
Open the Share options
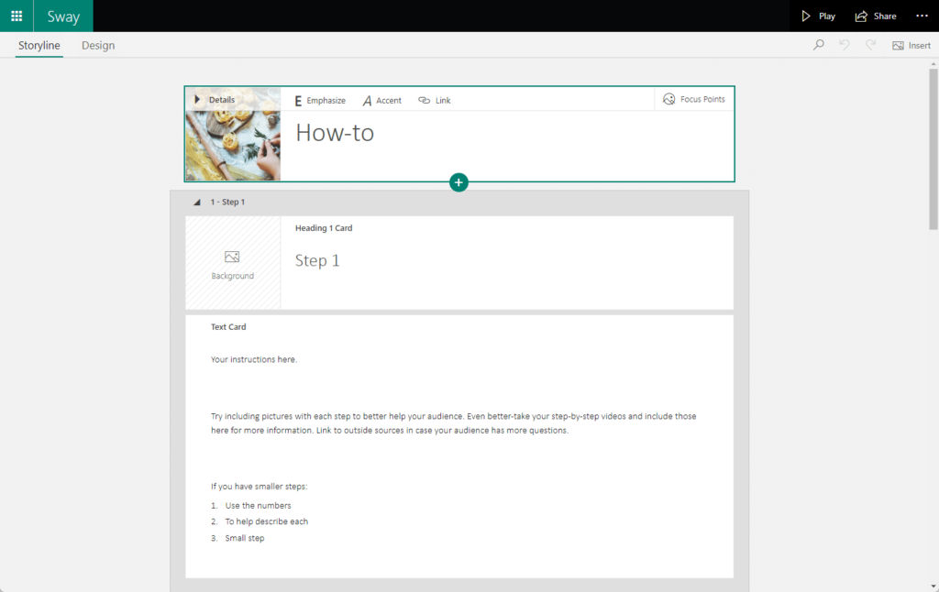(x=876, y=16)
